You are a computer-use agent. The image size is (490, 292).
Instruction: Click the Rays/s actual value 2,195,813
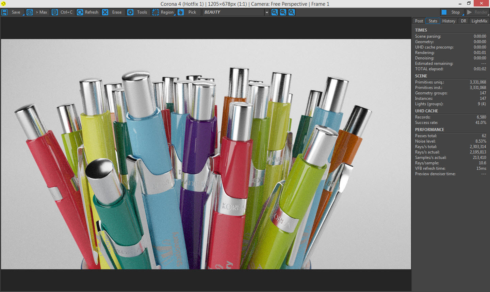(x=478, y=152)
